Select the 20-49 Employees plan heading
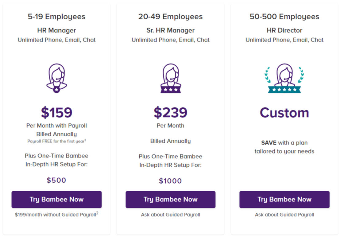340x237 pixels. tap(170, 17)
